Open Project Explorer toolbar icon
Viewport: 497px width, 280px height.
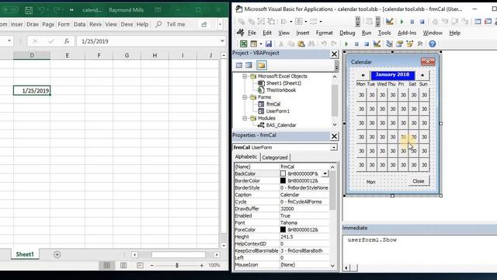[x=389, y=44]
